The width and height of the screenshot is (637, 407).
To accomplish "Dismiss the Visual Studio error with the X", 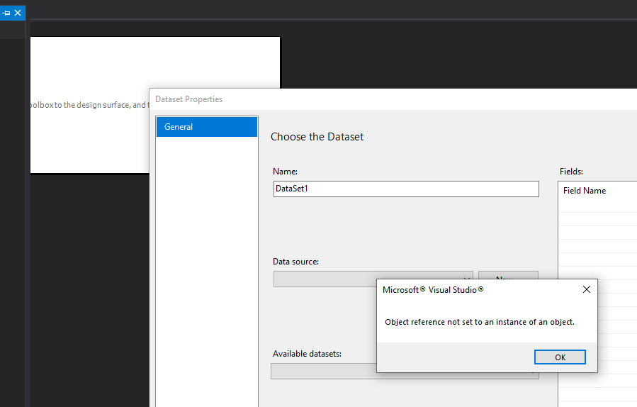I will click(x=586, y=289).
